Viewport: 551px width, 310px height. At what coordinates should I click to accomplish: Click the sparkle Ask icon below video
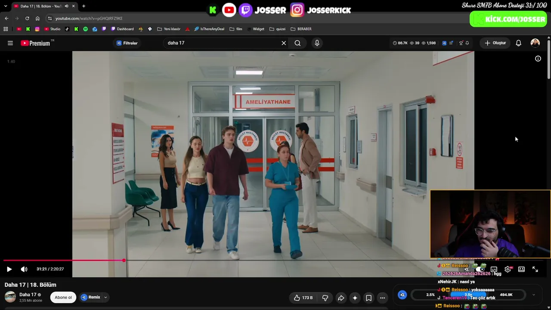click(x=355, y=298)
